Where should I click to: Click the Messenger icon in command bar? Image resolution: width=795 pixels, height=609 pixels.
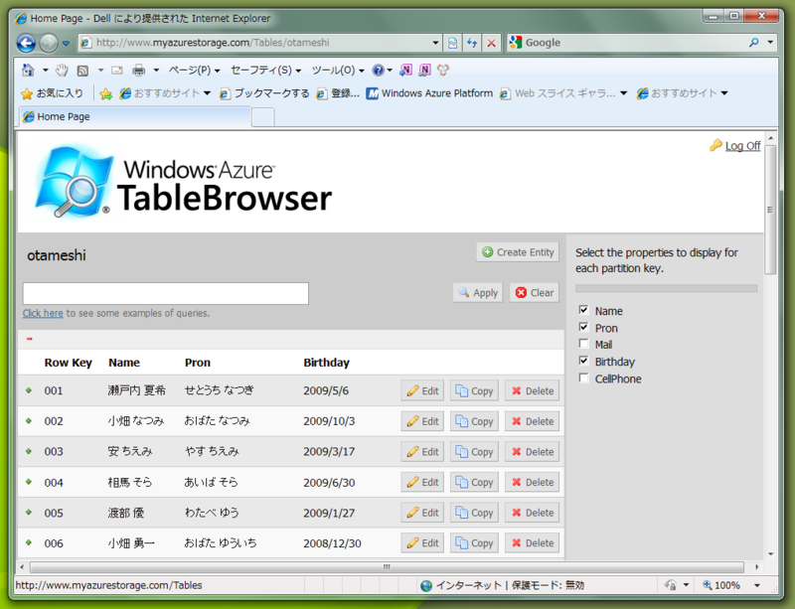[443, 70]
